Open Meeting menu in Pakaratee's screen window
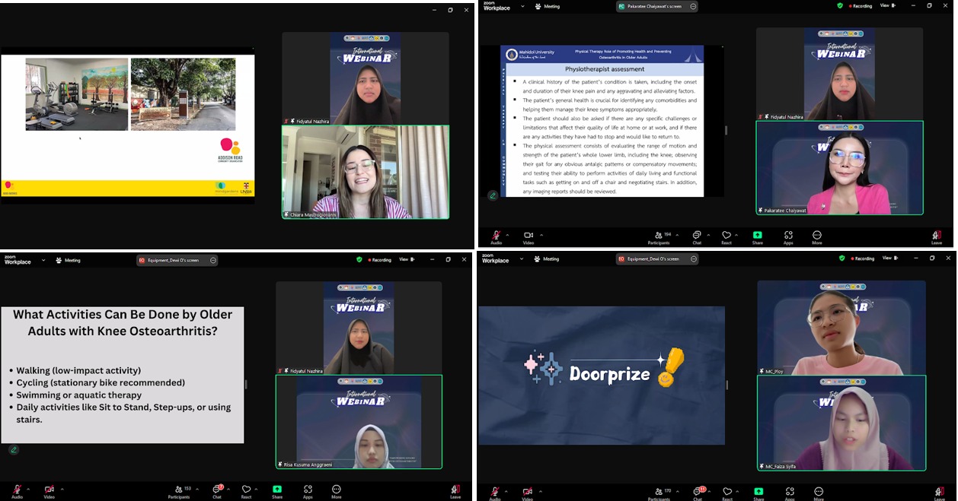This screenshot has width=958, height=501. 548,6
